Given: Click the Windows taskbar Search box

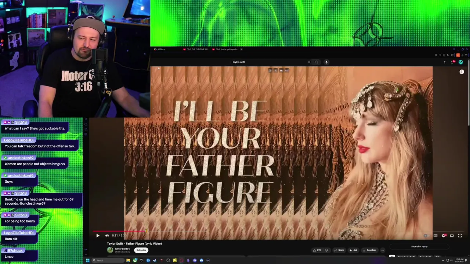Looking at the screenshot, I should [x=108, y=260].
